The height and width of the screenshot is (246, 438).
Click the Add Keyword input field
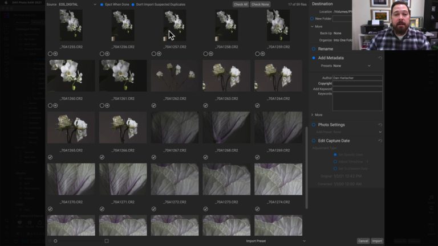[x=357, y=89]
